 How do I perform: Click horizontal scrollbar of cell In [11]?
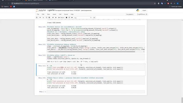[91, 51]
